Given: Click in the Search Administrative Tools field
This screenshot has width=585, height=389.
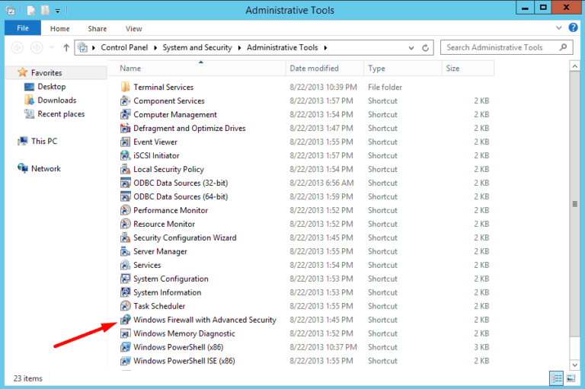Looking at the screenshot, I should 500,47.
